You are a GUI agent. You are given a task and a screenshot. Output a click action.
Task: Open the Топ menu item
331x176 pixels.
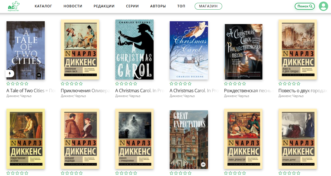tap(181, 6)
